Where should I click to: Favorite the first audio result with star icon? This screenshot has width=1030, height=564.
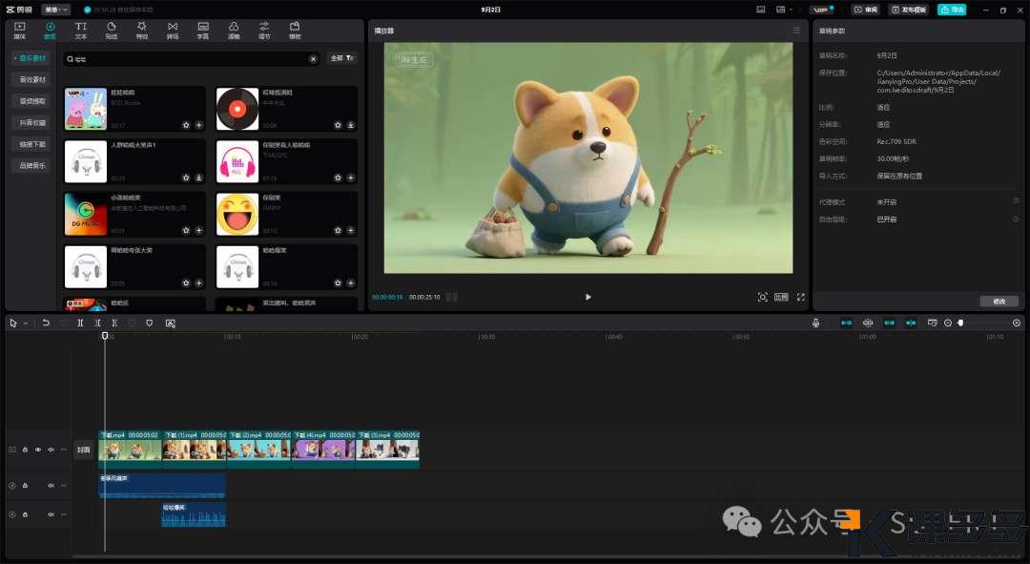186,125
